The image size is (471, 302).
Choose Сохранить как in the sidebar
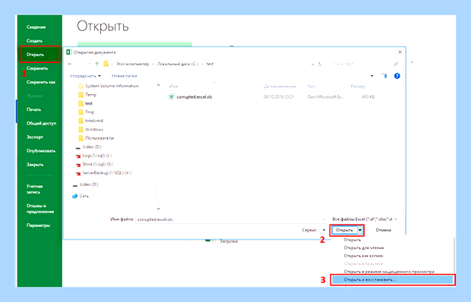pos(41,82)
